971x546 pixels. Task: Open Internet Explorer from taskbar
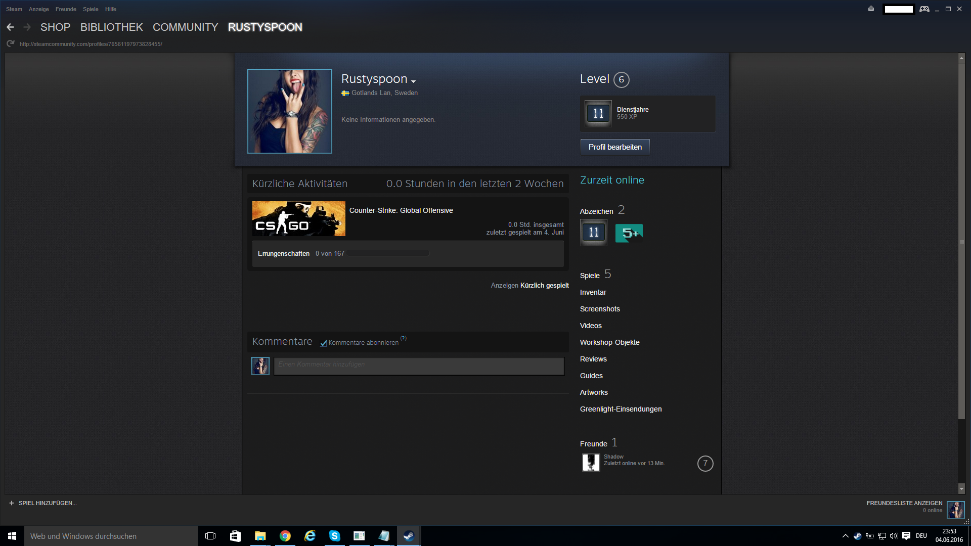[310, 536]
